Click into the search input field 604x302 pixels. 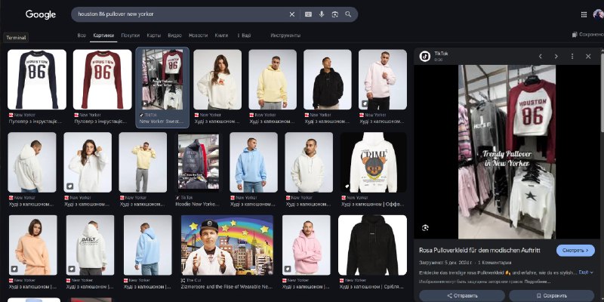pyautogui.click(x=181, y=14)
